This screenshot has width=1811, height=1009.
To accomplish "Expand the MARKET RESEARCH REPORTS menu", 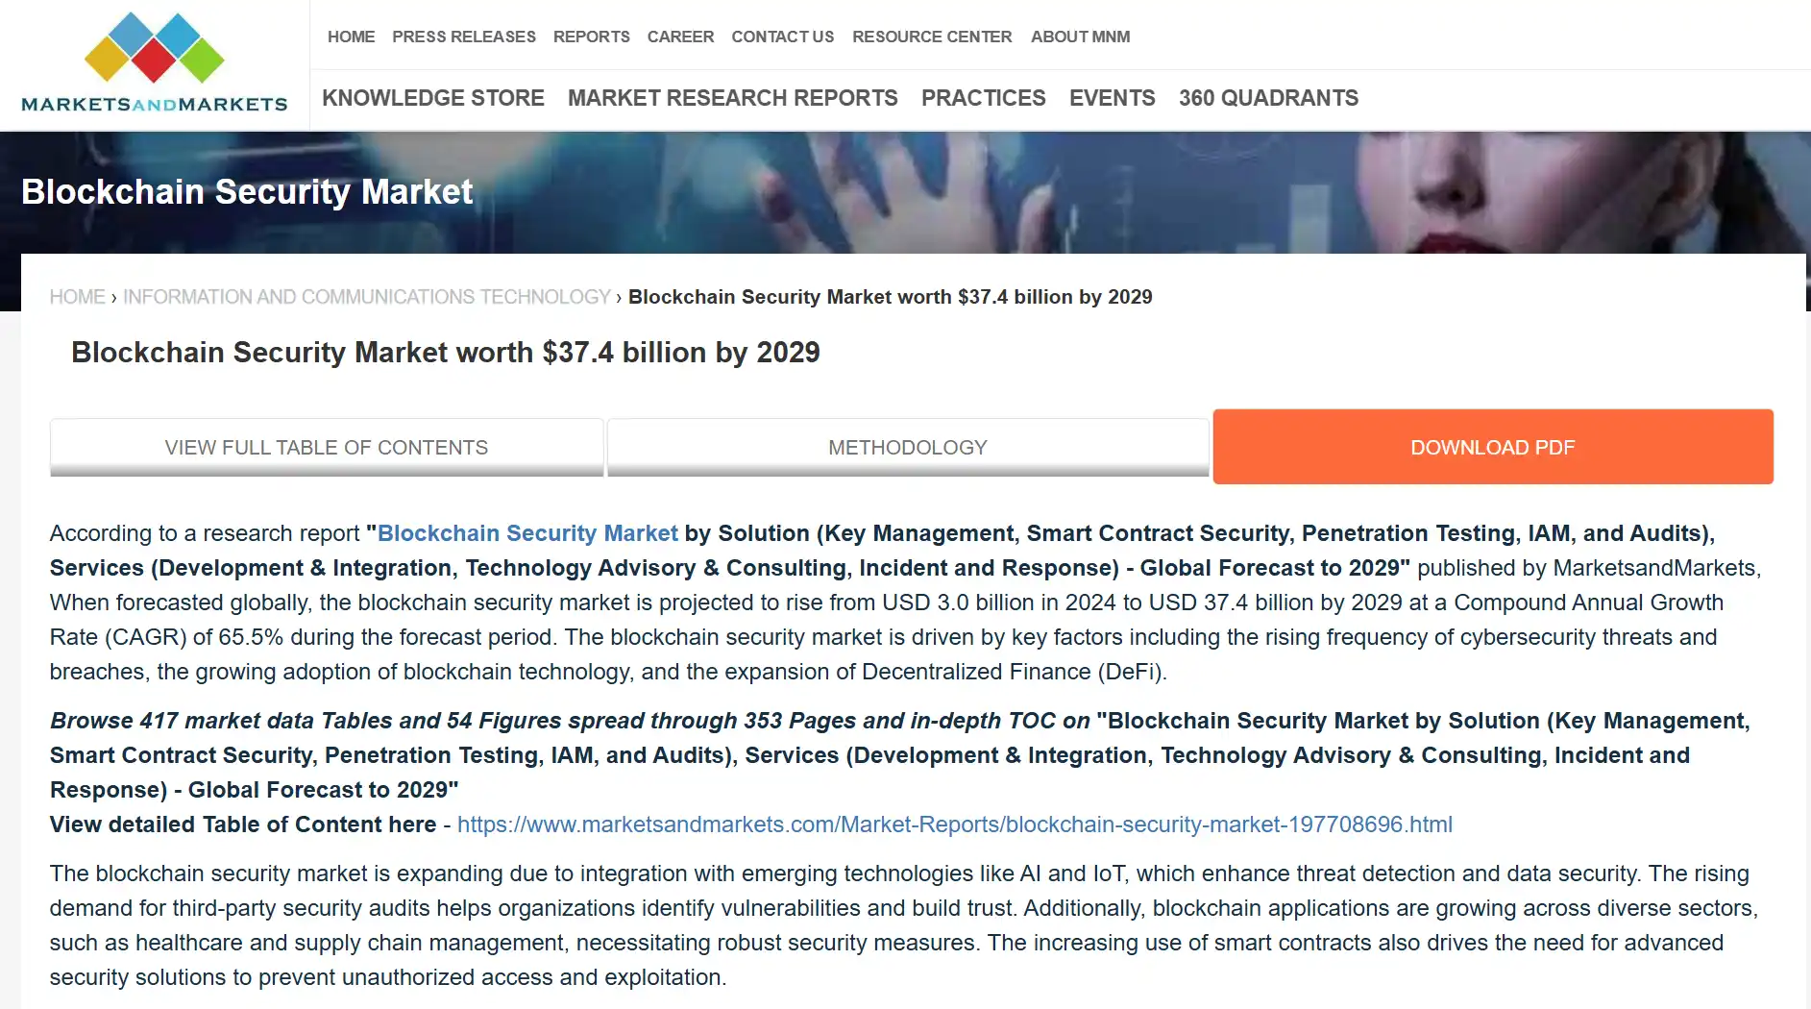I will click(x=732, y=98).
